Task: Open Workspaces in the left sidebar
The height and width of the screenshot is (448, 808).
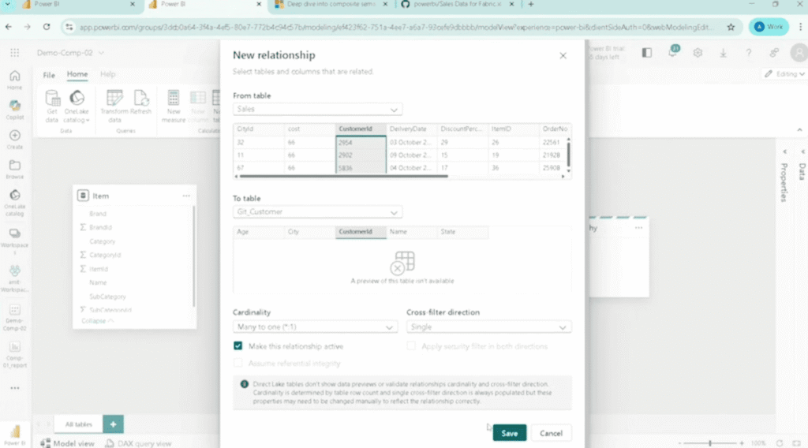Action: point(14,241)
